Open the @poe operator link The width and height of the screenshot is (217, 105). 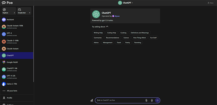pyautogui.click(x=117, y=16)
